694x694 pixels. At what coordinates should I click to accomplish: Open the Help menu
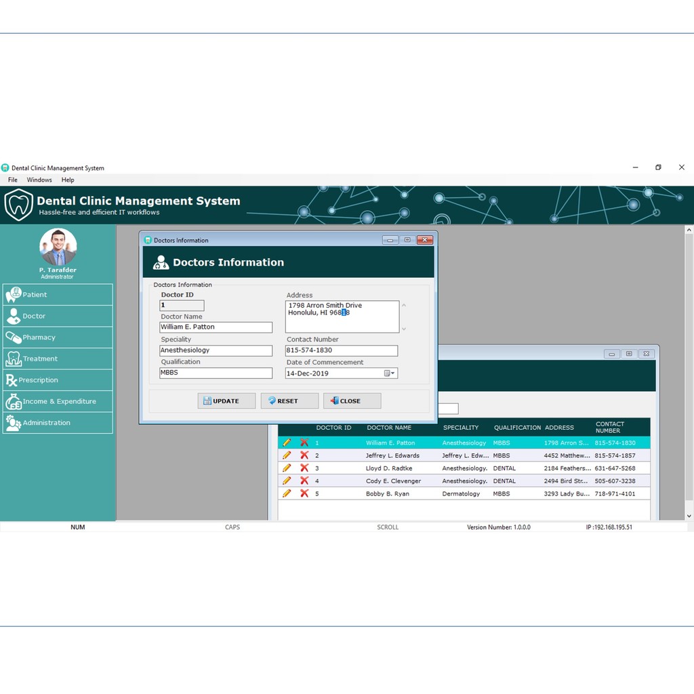point(68,180)
